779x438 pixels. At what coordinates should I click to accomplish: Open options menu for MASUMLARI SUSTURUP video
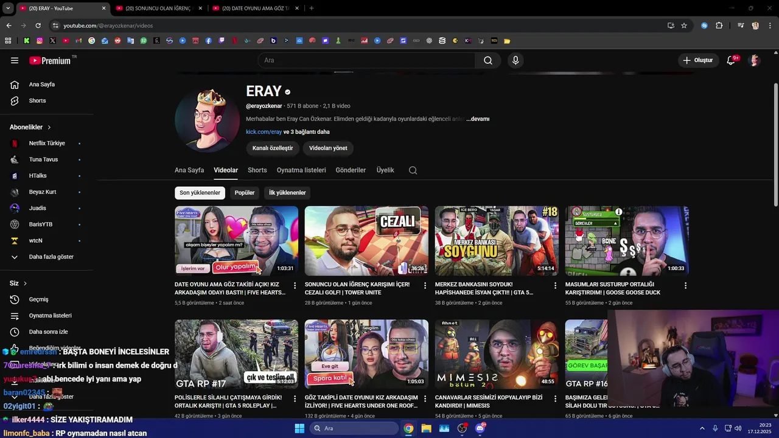(685, 285)
